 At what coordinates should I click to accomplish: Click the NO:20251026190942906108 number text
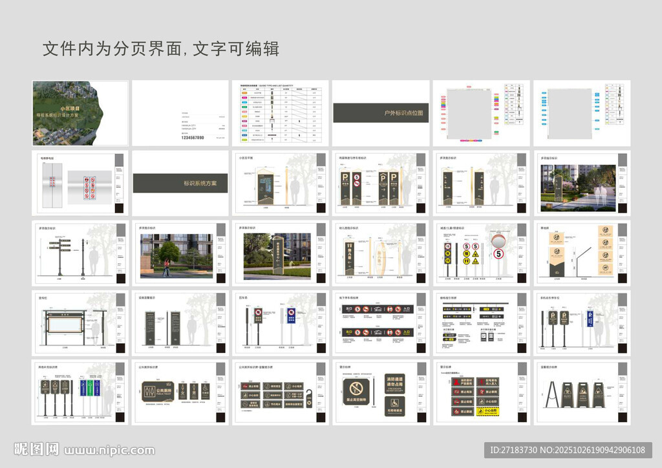coord(593,451)
